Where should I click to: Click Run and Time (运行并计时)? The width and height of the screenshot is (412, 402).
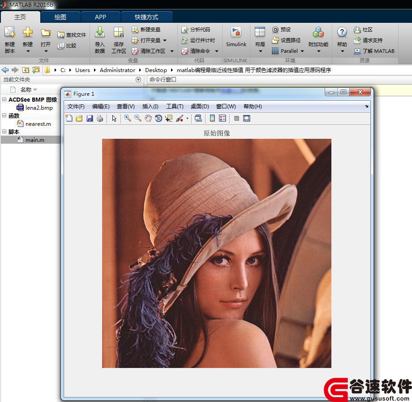[x=198, y=40]
